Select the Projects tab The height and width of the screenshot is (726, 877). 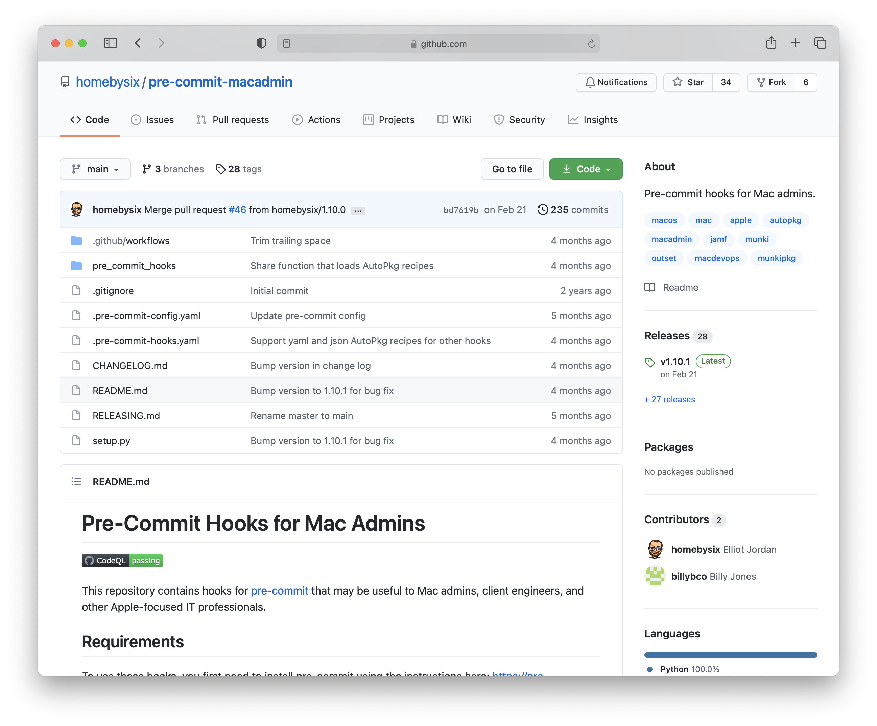click(x=397, y=119)
